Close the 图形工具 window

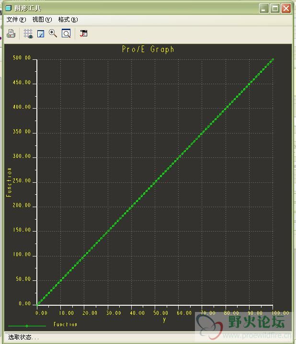pos(286,9)
